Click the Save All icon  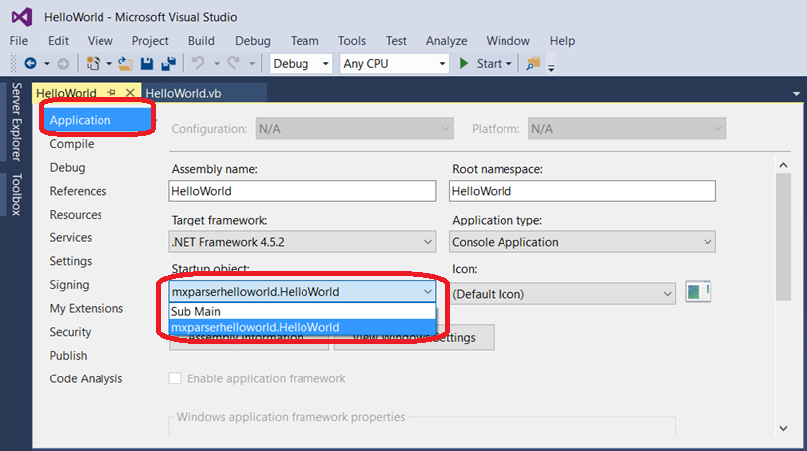tap(169, 64)
